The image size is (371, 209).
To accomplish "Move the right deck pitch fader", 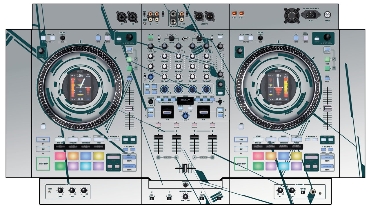I will (x=327, y=108).
